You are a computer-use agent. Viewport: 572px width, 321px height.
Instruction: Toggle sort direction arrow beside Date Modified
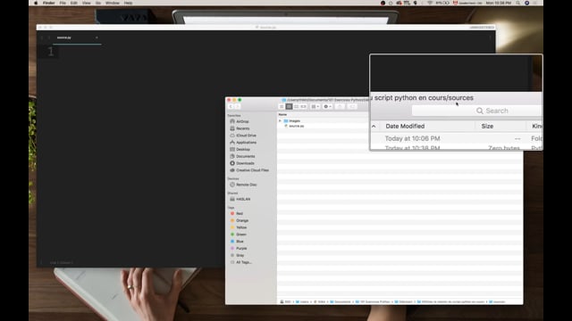pos(374,127)
